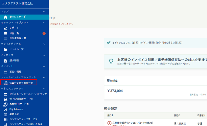Collapse the スマートバンク・アシスタント section chevron
207x126 pixels.
click(44, 77)
